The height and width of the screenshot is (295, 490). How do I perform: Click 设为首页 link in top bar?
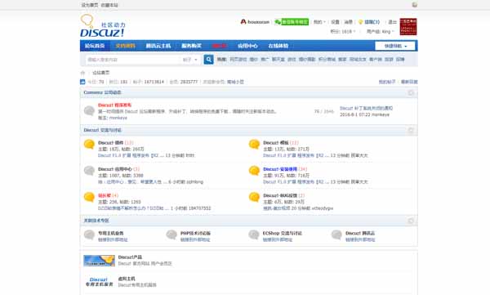[90, 5]
